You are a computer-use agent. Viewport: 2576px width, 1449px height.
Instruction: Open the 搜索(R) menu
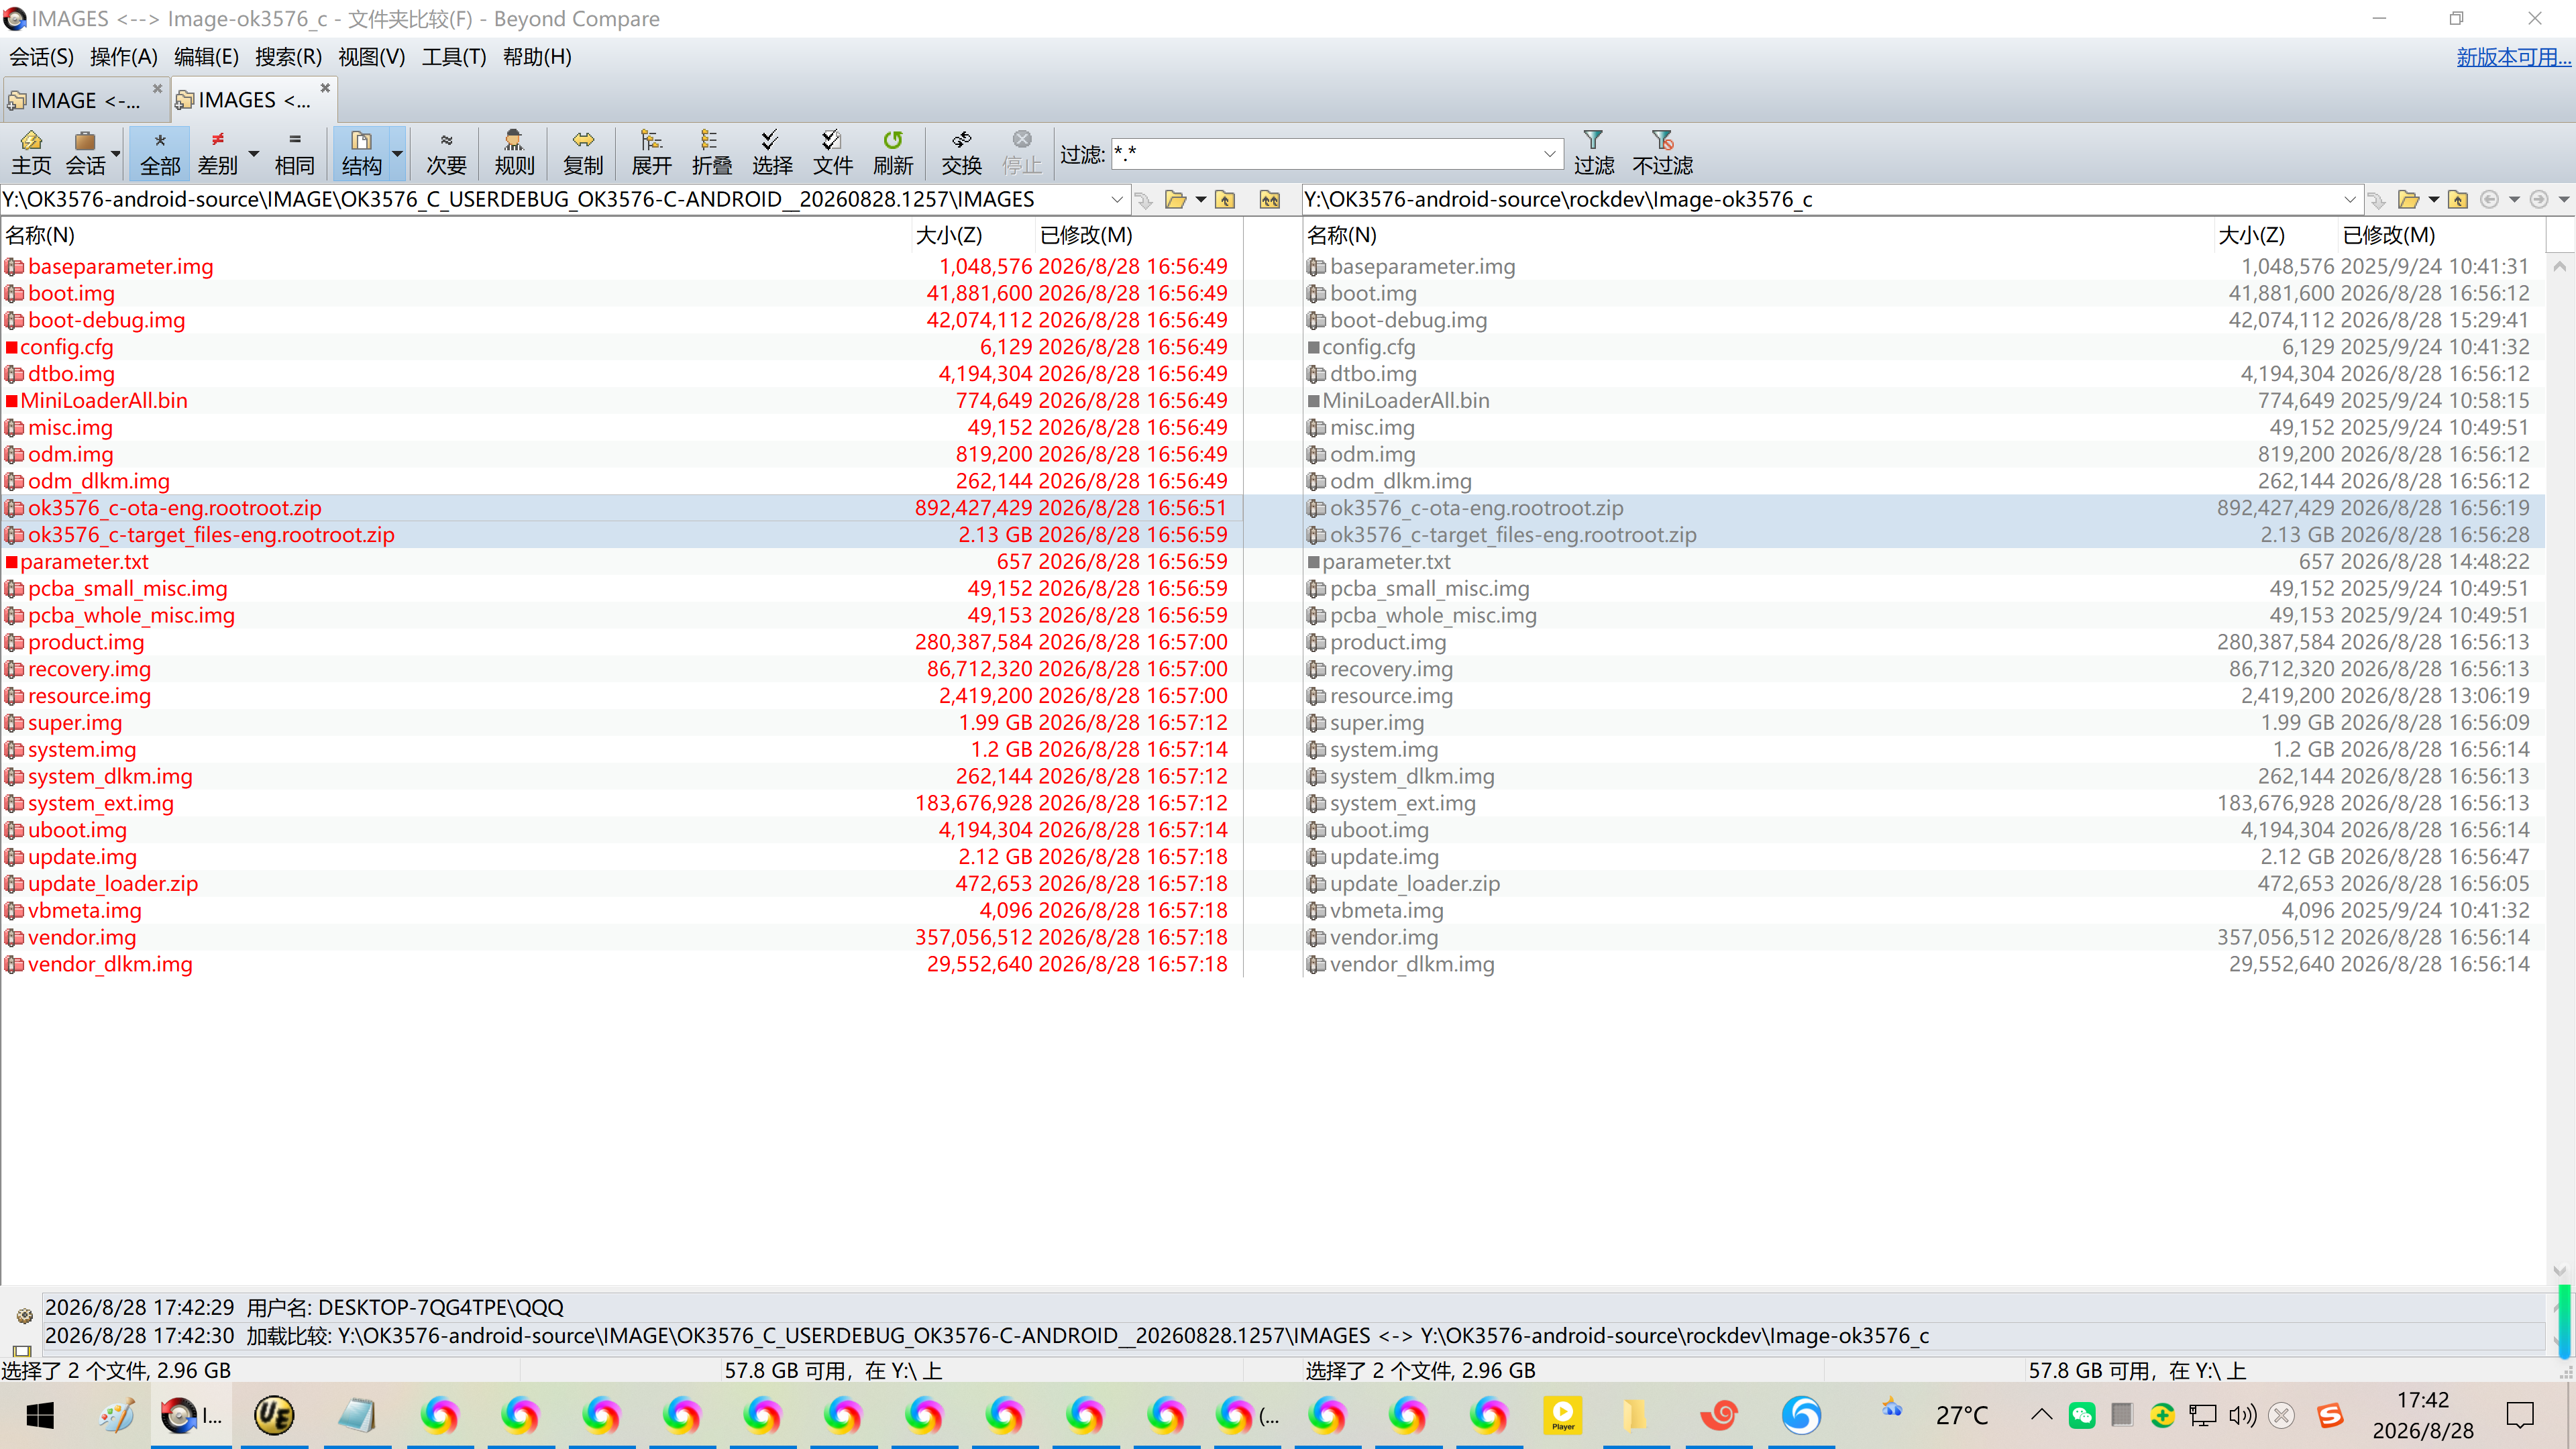click(x=288, y=57)
